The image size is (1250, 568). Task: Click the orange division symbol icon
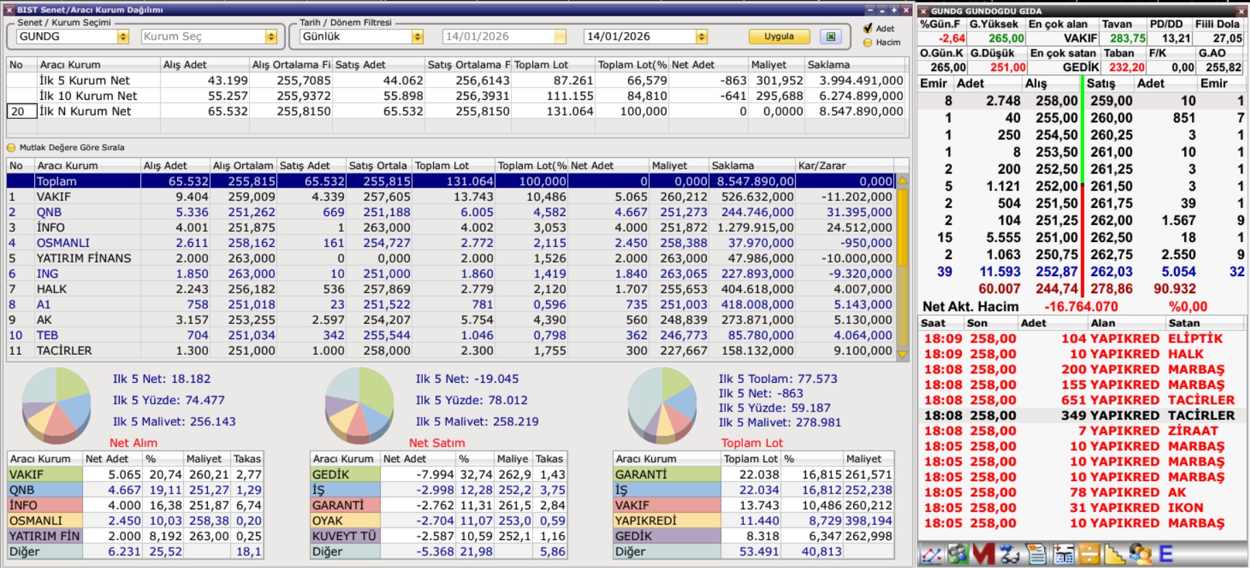click(x=1089, y=554)
